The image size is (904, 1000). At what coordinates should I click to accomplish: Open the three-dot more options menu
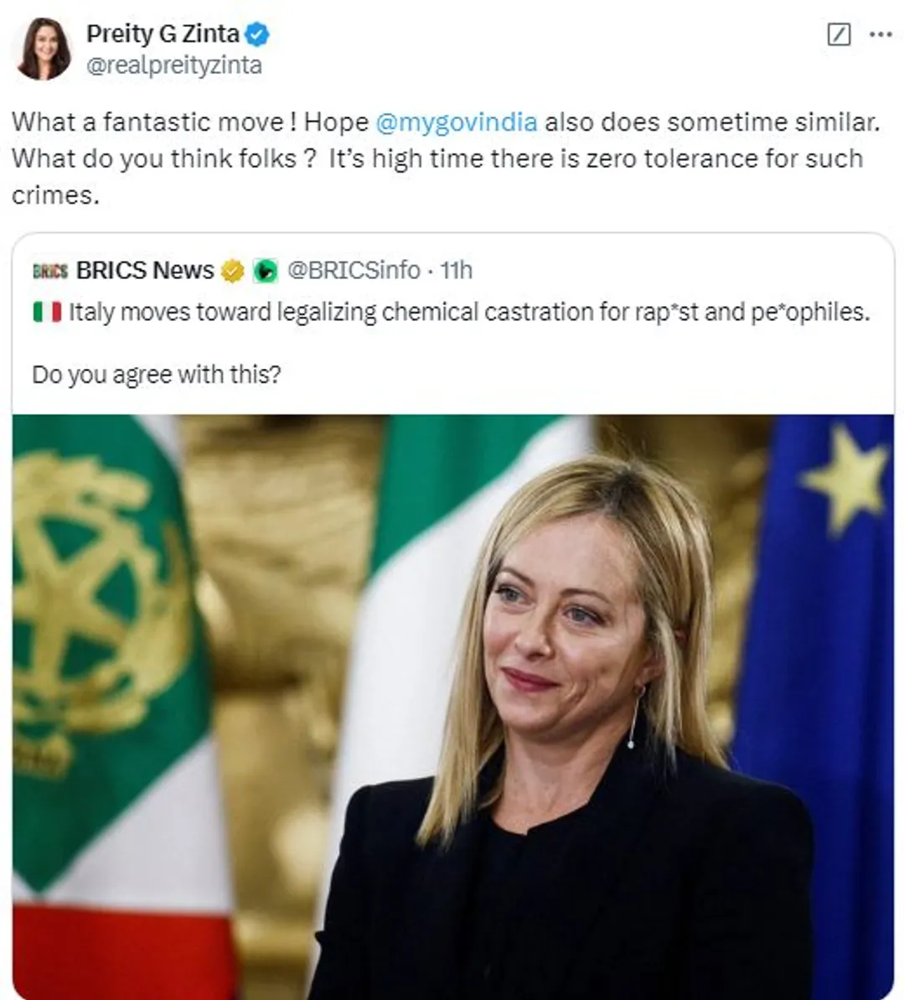881,34
